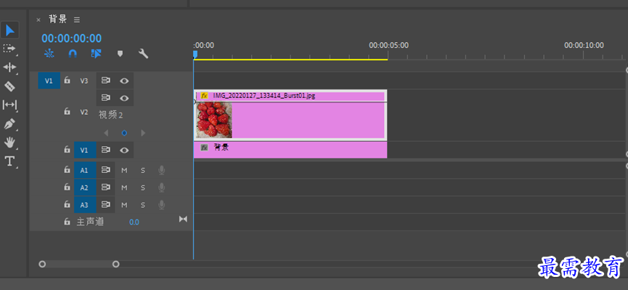The height and width of the screenshot is (290, 628).
Task: Solo the A2 audio track
Action: [x=143, y=188]
